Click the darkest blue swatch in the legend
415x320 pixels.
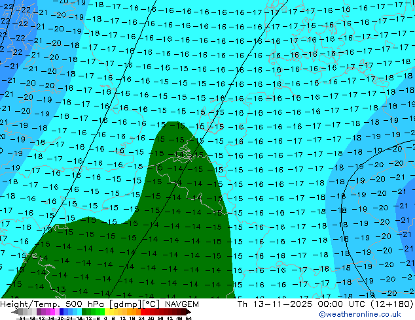62,312
